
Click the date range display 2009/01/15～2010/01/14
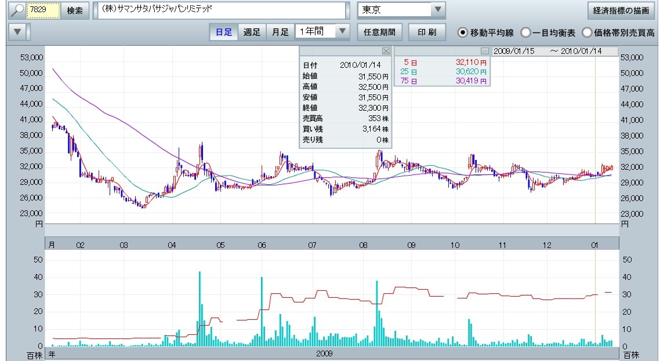tap(547, 51)
